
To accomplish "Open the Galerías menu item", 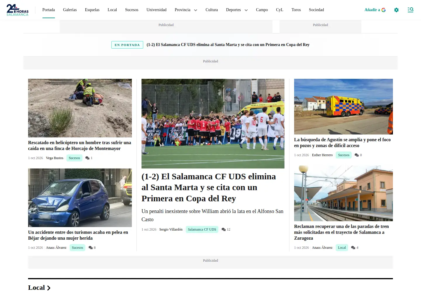I will 70,10.
